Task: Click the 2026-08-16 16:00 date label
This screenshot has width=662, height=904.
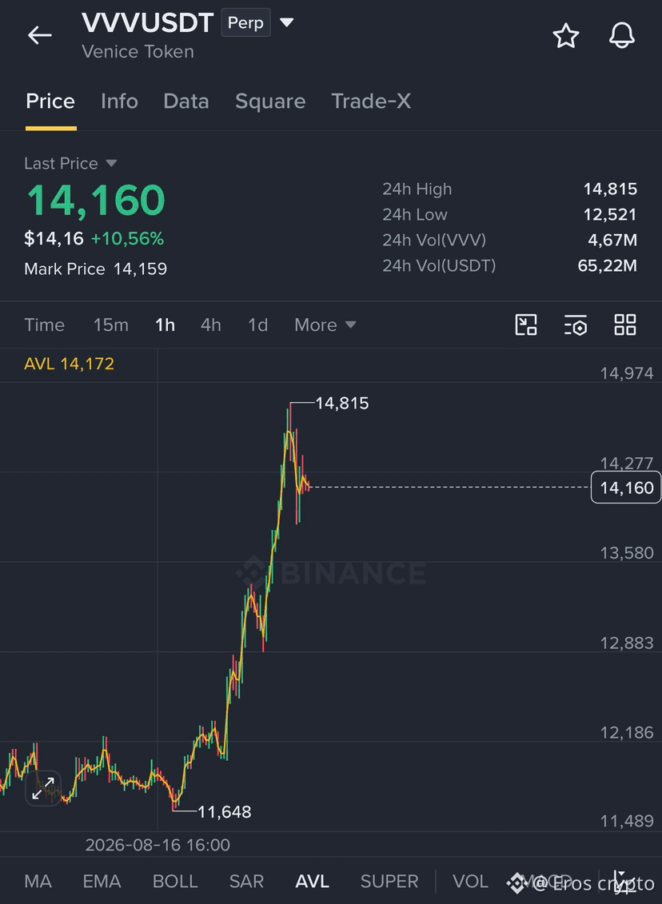Action: tap(158, 845)
